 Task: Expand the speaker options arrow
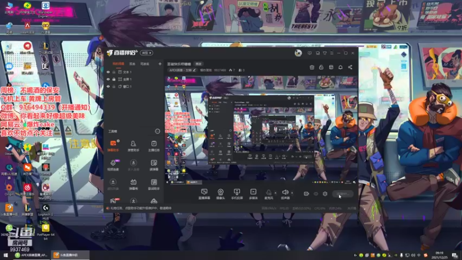[x=292, y=193]
